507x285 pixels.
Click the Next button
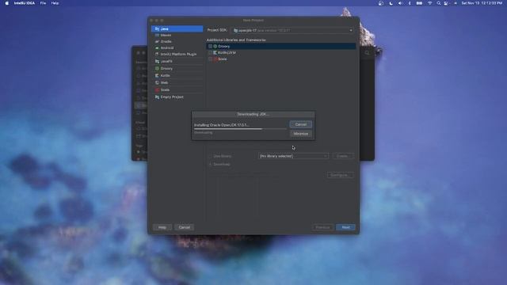click(x=345, y=227)
